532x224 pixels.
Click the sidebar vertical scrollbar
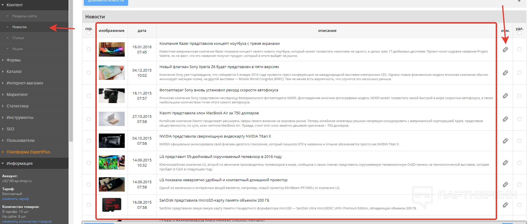coord(71,70)
